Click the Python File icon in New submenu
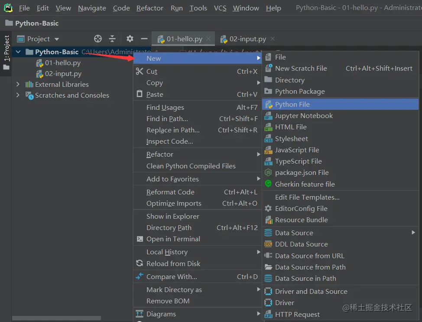The width and height of the screenshot is (422, 322). (x=269, y=104)
